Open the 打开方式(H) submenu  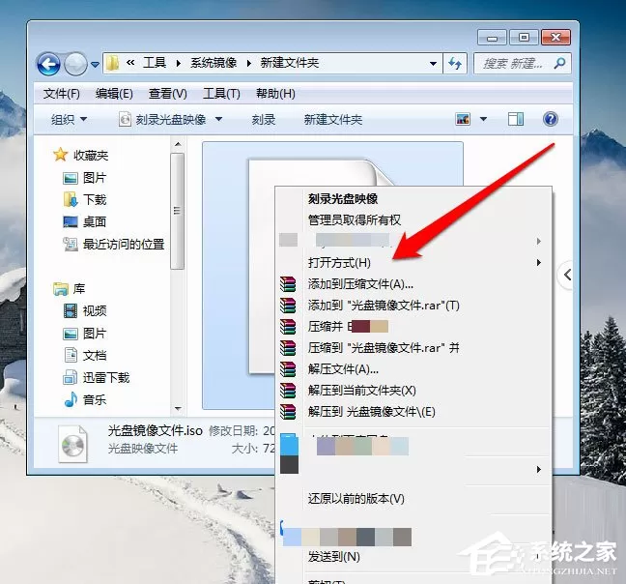pos(413,263)
